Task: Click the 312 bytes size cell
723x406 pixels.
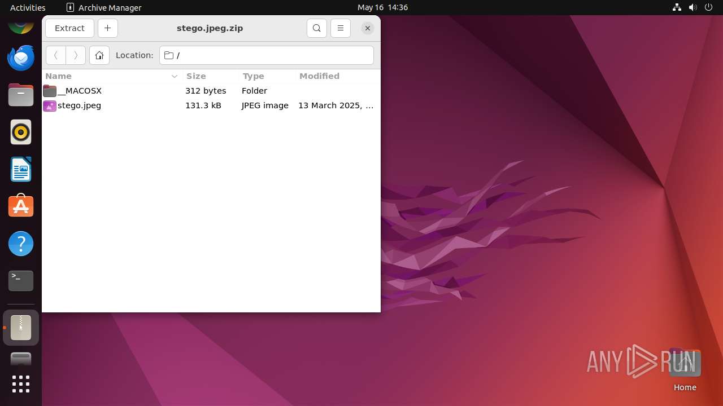Action: pyautogui.click(x=206, y=91)
